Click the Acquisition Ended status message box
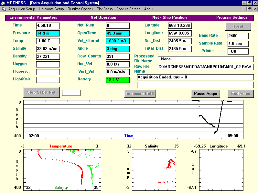Screen dimensions: 258x193 [x=195, y=77]
